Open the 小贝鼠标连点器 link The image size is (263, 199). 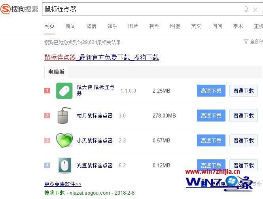95,140
